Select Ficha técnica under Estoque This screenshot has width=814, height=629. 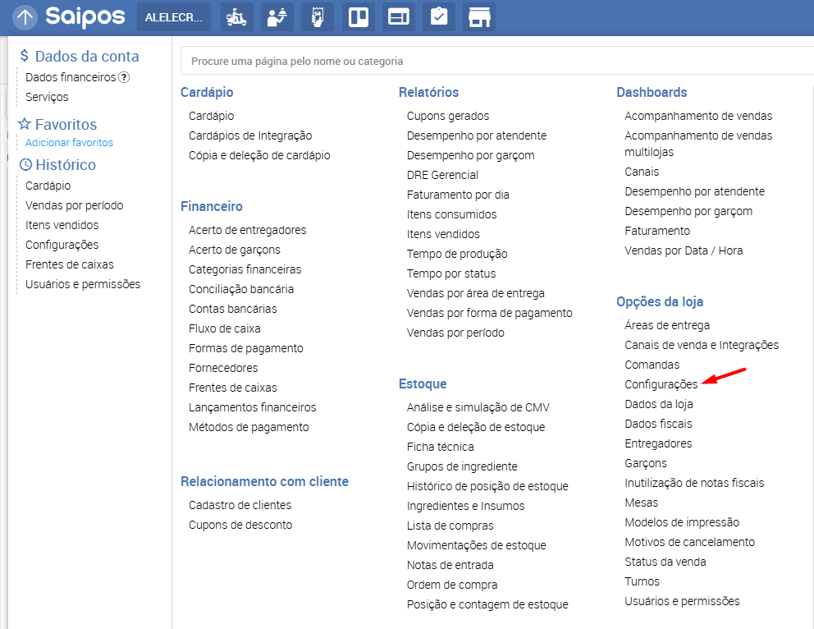point(440,447)
